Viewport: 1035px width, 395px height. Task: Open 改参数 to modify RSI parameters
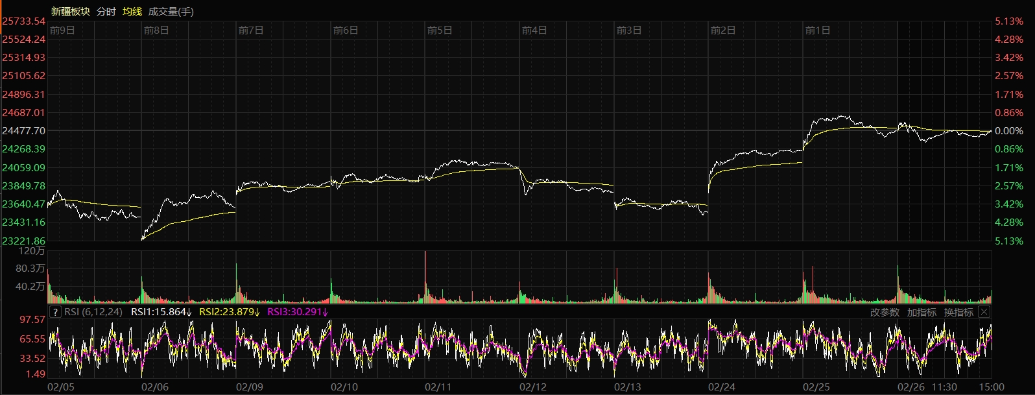point(885,313)
